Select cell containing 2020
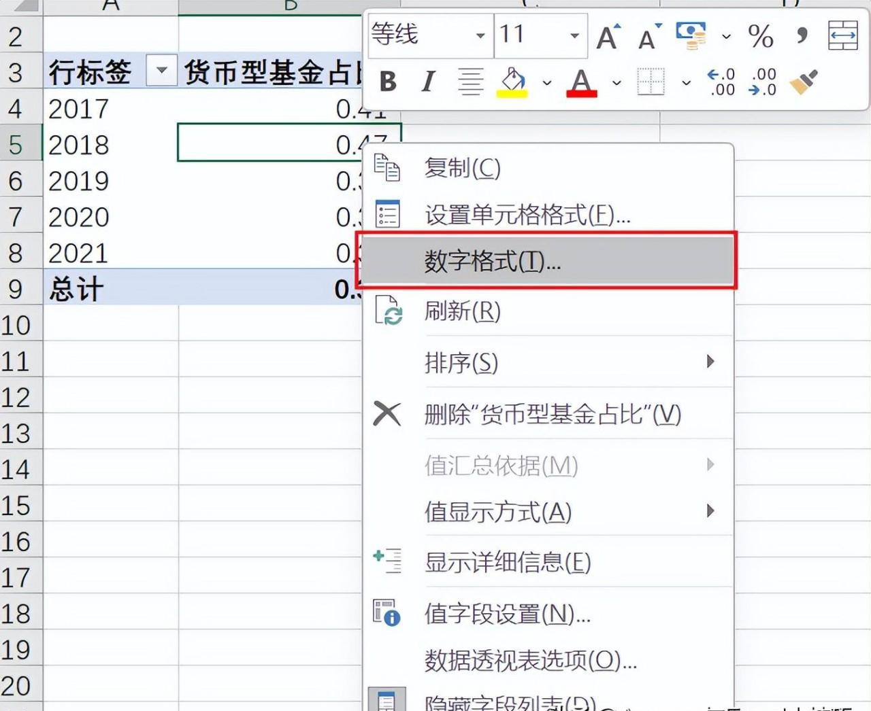Screen dimensions: 871x711 111,216
